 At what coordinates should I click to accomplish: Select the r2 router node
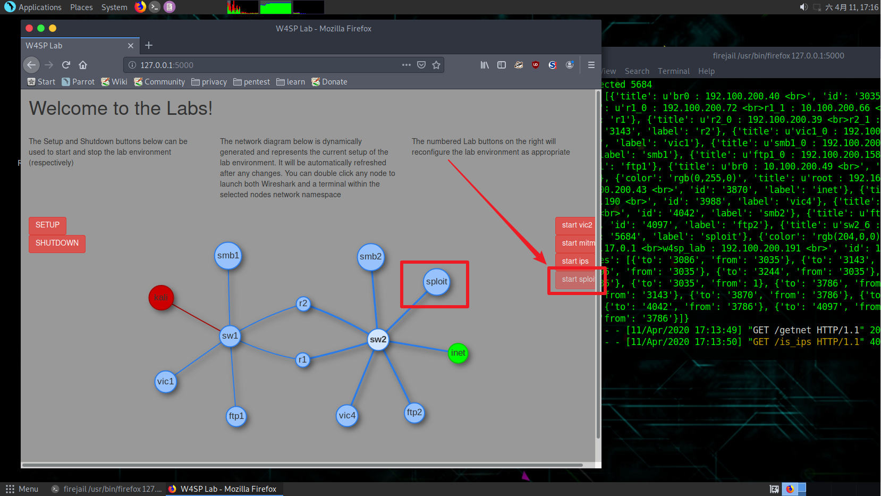tap(303, 304)
